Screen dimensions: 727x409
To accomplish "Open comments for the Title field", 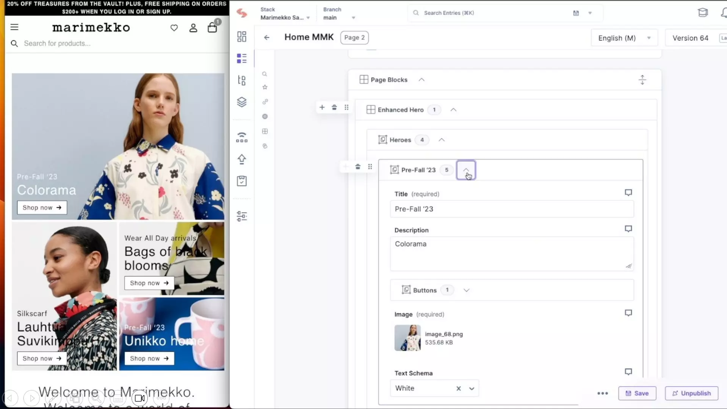I will coord(628,193).
